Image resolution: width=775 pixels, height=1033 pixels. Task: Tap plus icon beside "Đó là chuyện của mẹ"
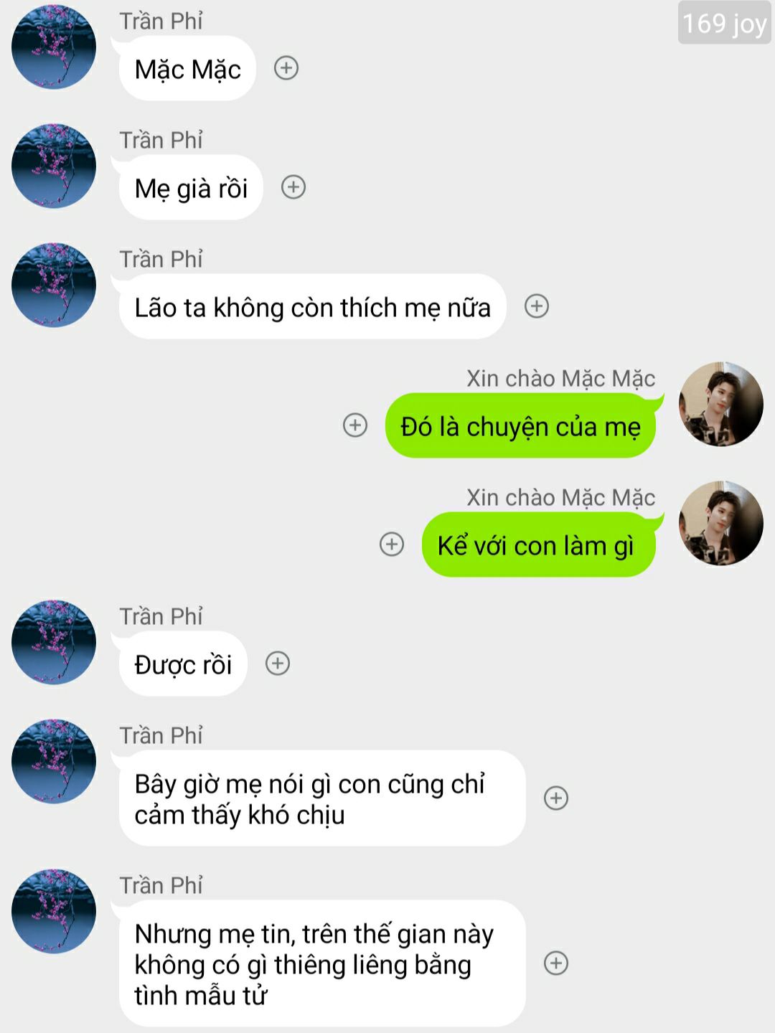pos(355,425)
